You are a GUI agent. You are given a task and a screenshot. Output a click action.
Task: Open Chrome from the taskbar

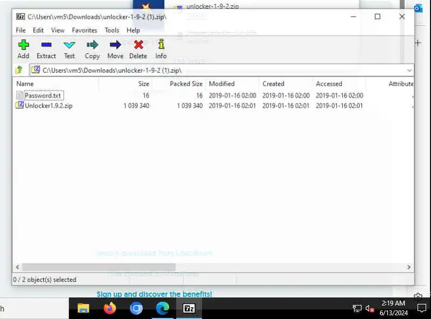point(136,308)
